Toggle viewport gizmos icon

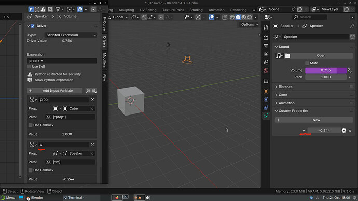pos(198,17)
